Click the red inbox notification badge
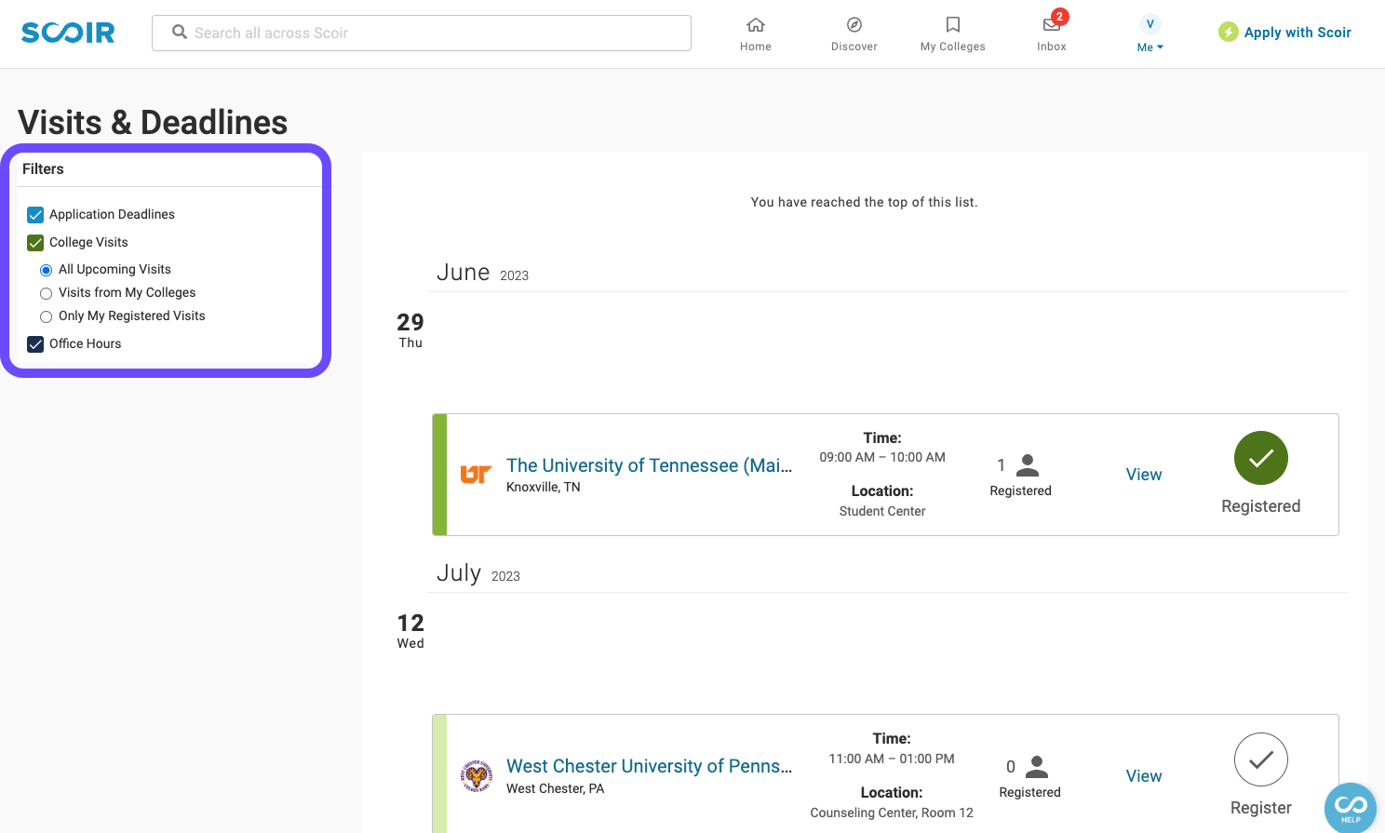The height and width of the screenshot is (833, 1385). point(1059,17)
